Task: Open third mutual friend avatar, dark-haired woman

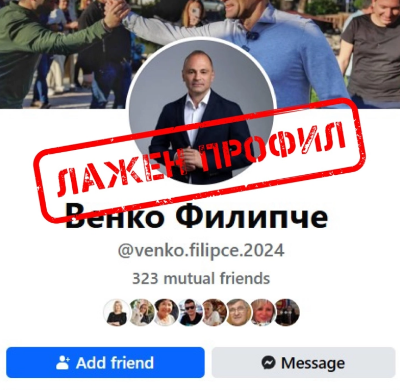Action: [165, 312]
